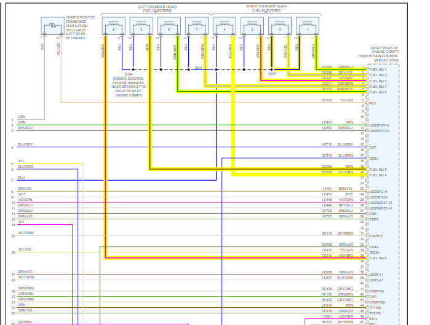
Task: Select the 'TP2 PS' pin label
Action: pyautogui.click(x=375, y=313)
